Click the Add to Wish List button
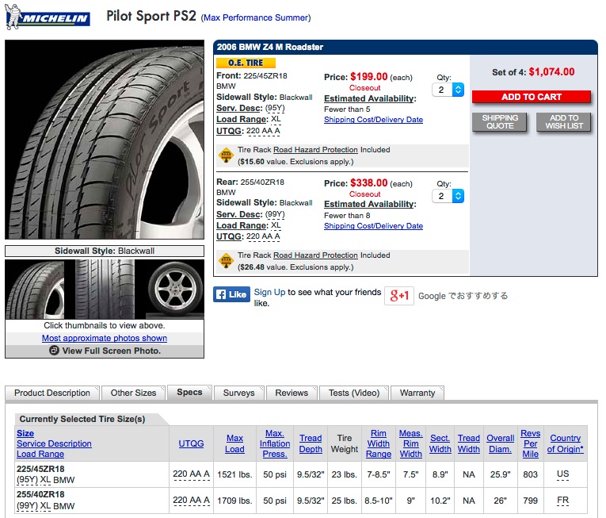This screenshot has height=518, width=606. pos(564,122)
